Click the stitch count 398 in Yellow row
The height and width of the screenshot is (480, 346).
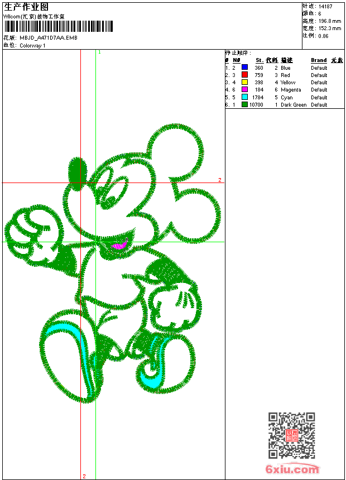coord(259,83)
